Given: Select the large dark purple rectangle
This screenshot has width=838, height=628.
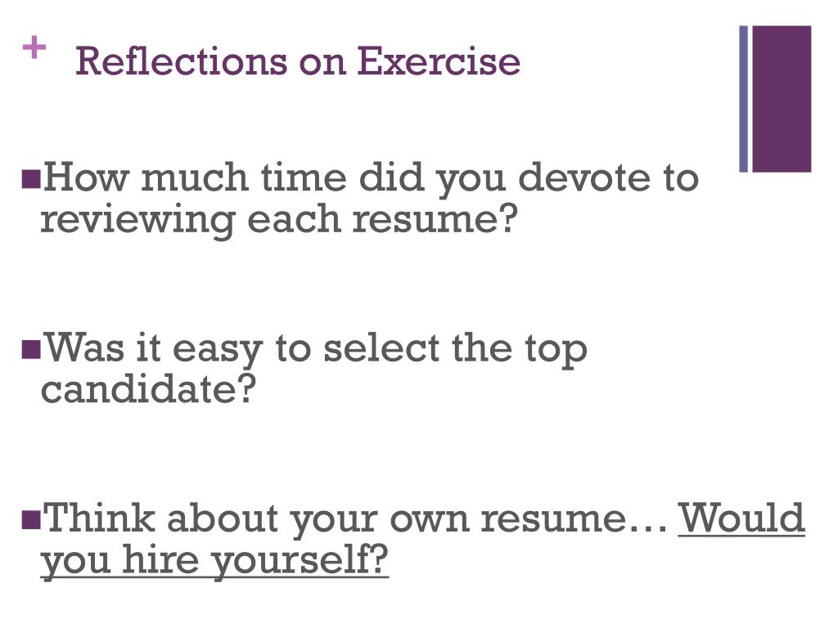Looking at the screenshot, I should (x=782, y=99).
